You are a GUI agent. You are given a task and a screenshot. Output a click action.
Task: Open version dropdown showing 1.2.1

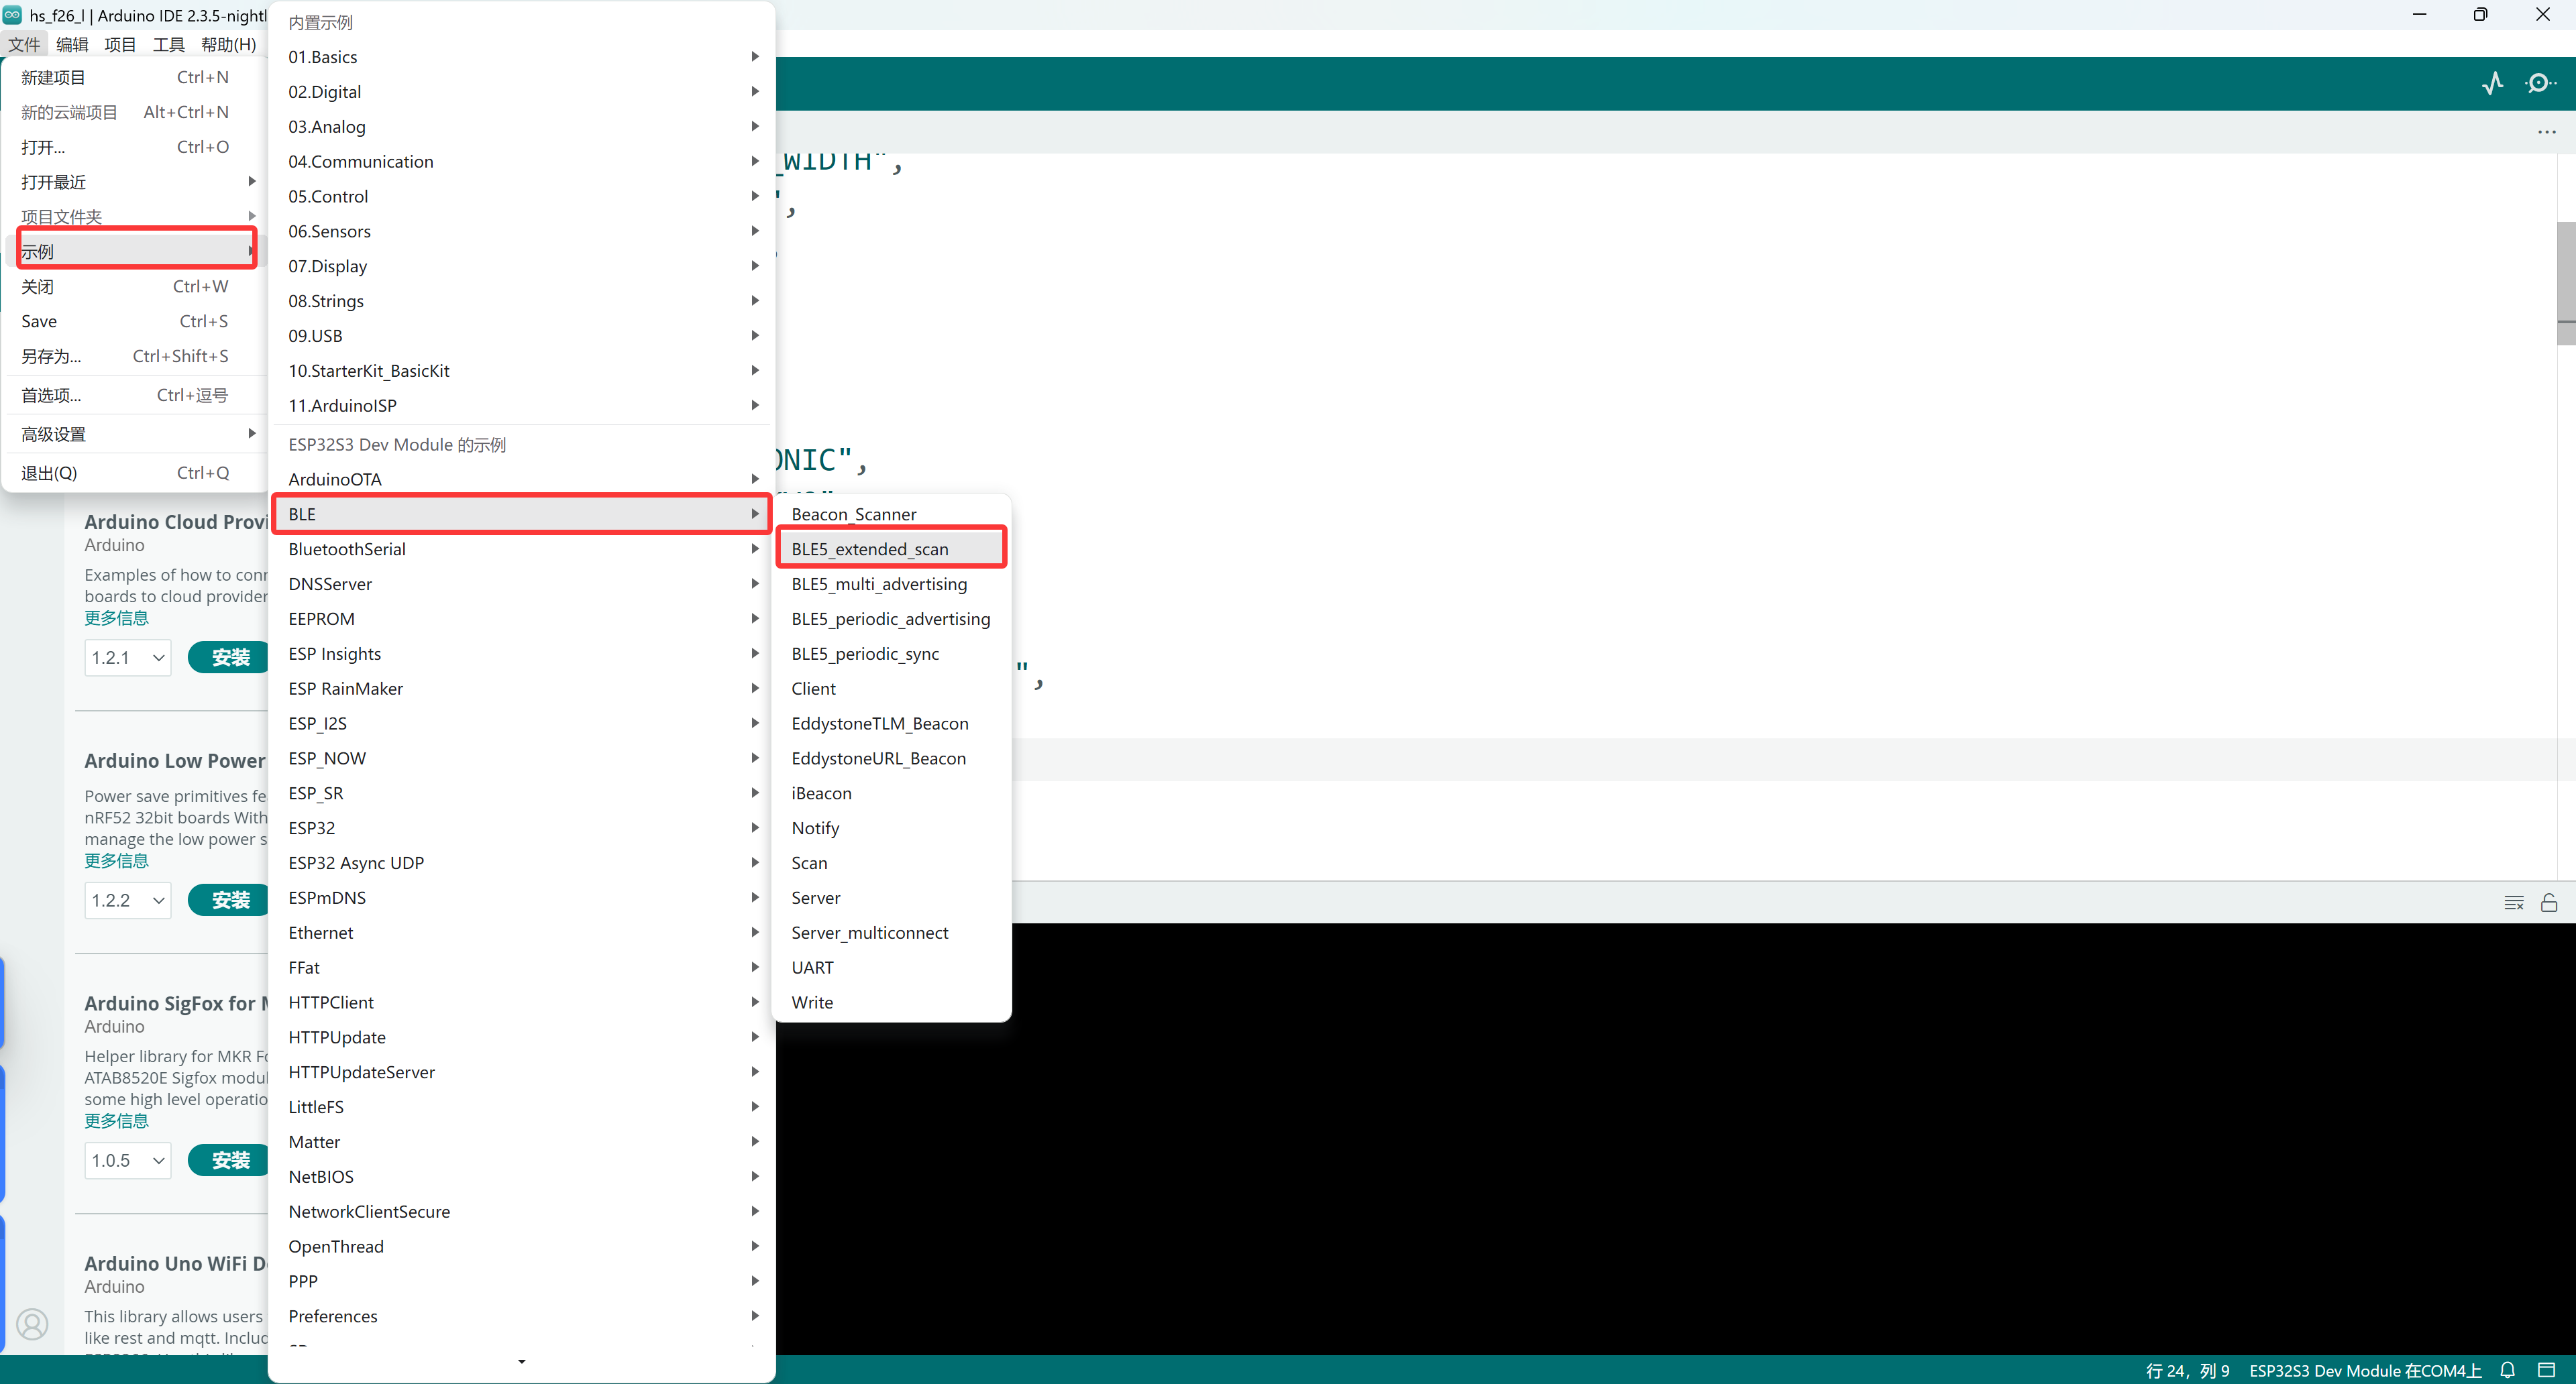128,658
